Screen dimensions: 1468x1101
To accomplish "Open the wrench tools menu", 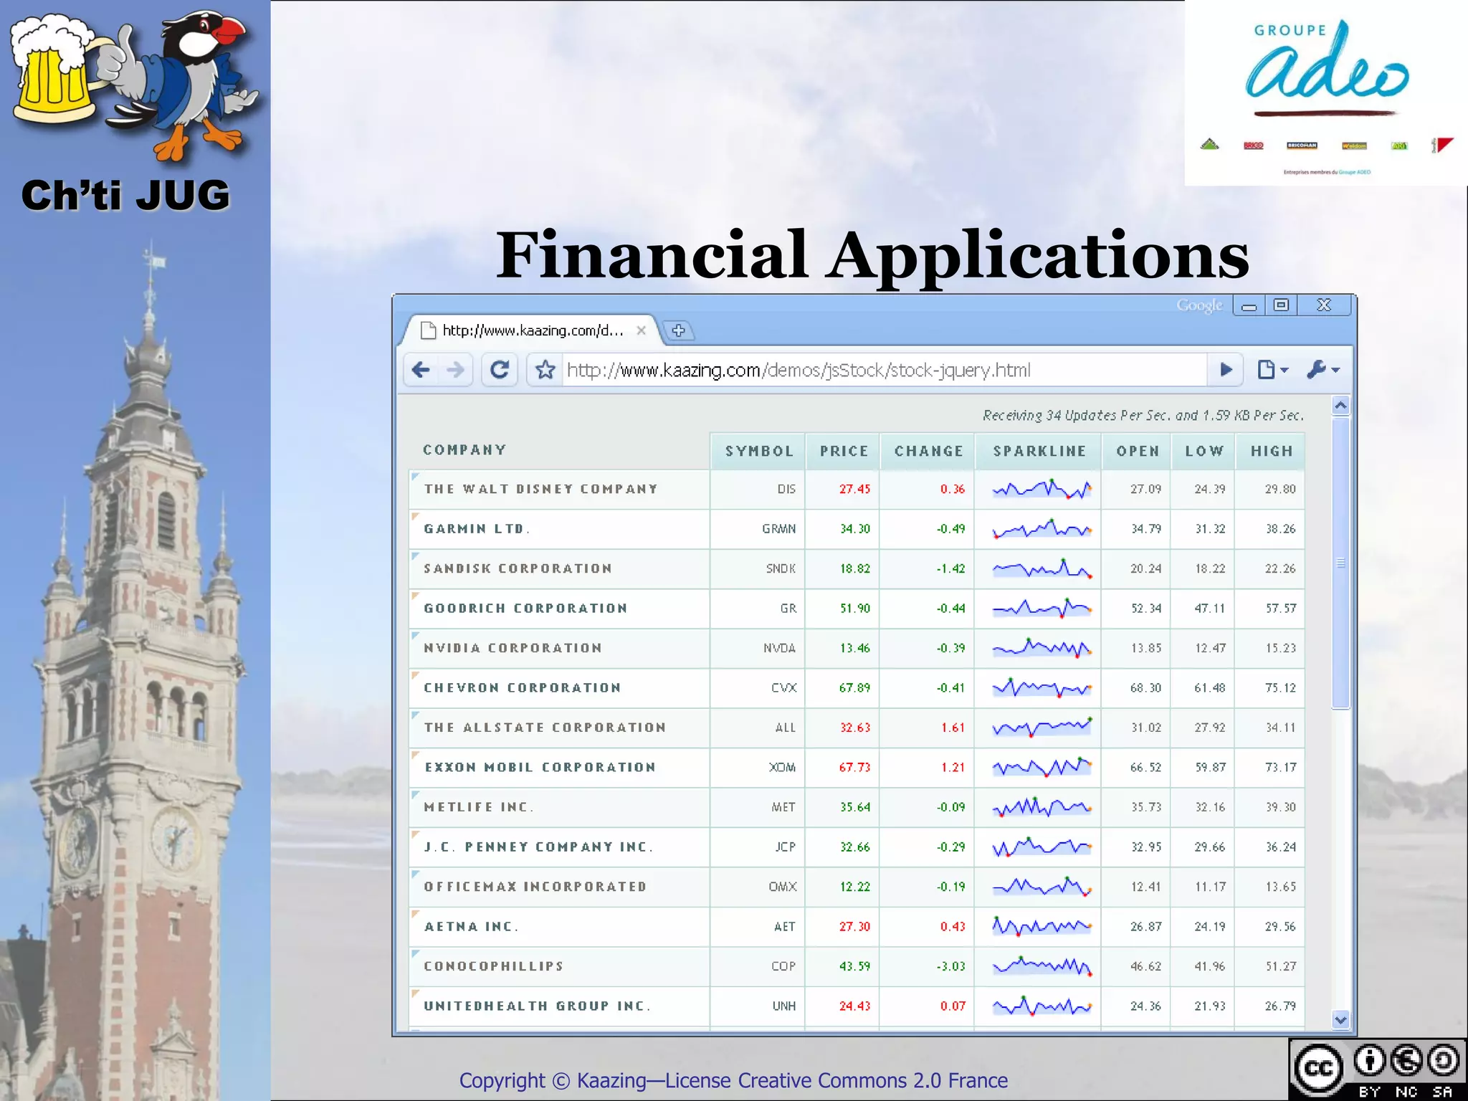I will [1322, 370].
